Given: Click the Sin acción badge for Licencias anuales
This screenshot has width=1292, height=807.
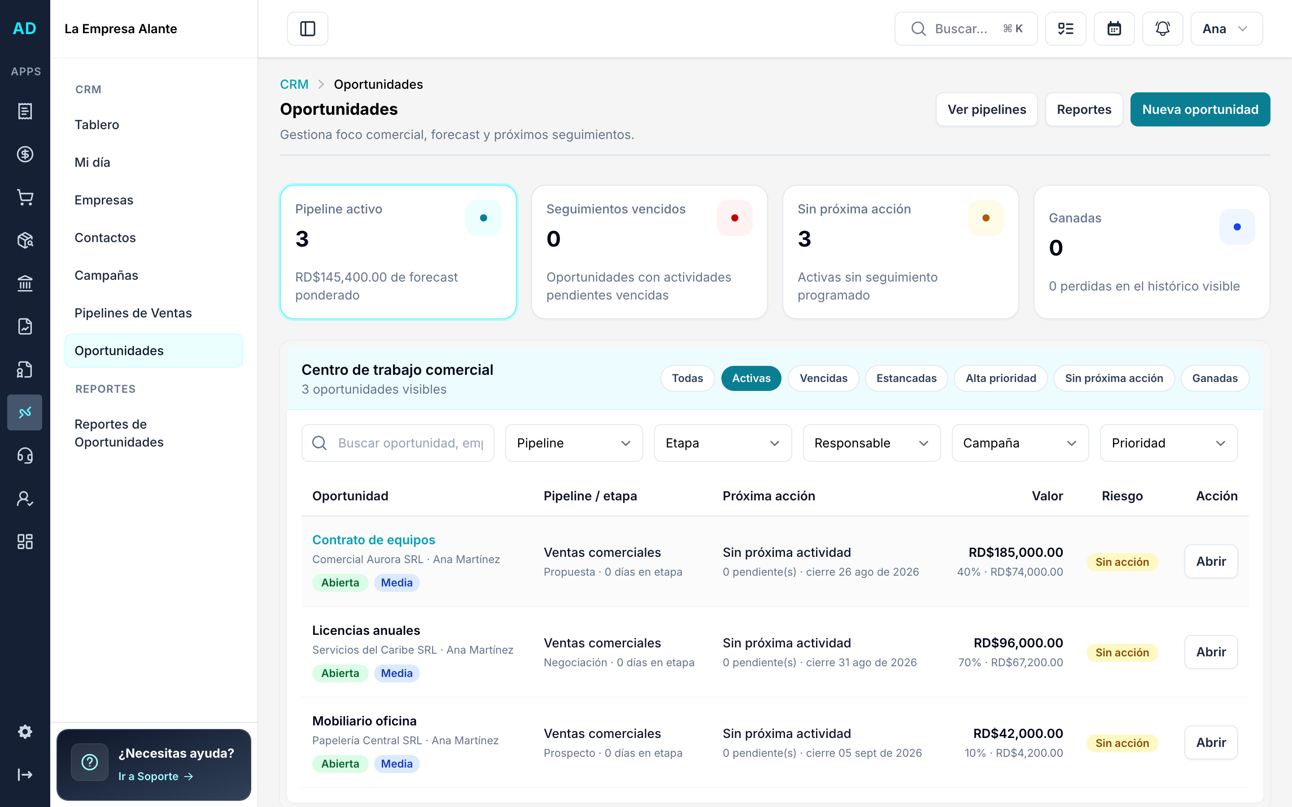Looking at the screenshot, I should tap(1122, 652).
